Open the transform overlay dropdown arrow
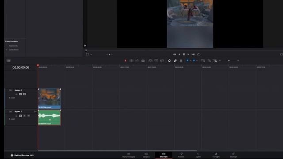The image size is (283, 159). pyautogui.click(x=91, y=54)
